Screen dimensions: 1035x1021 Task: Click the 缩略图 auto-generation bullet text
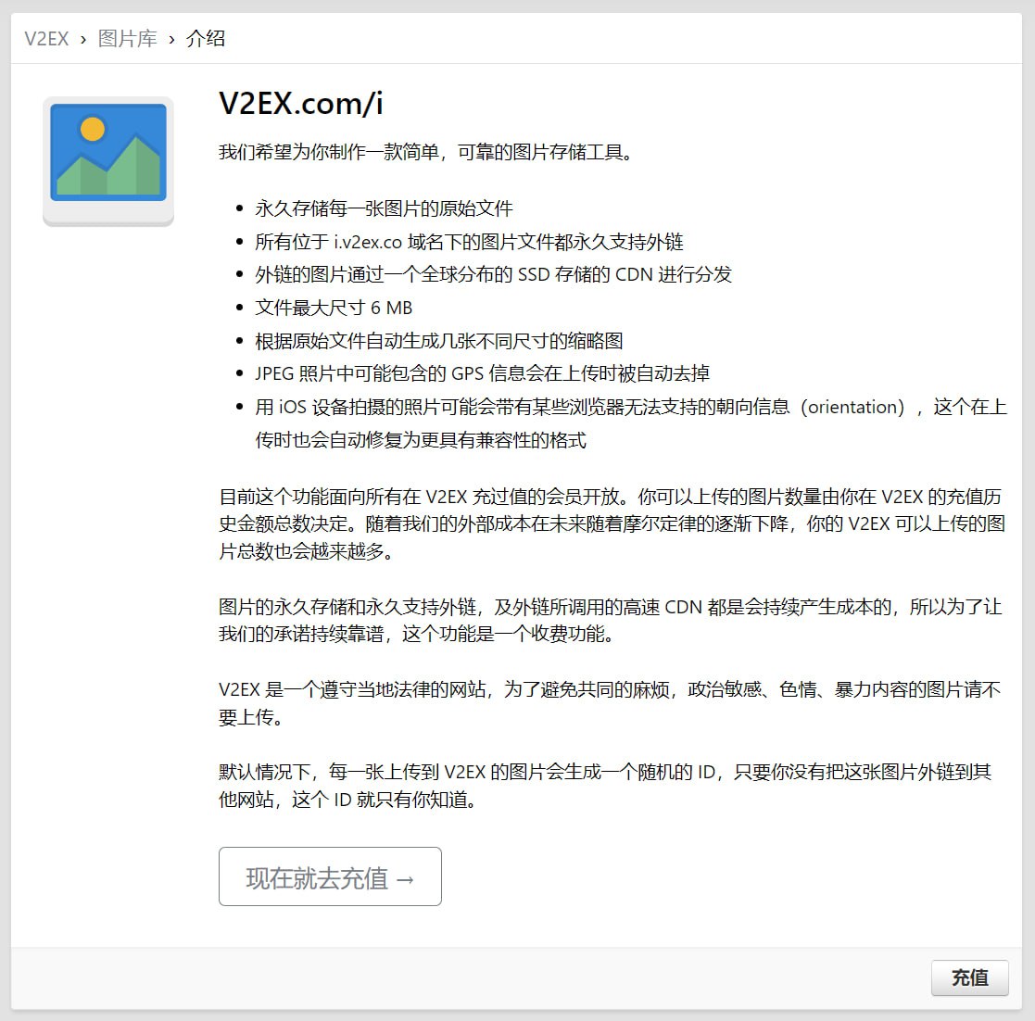click(439, 341)
